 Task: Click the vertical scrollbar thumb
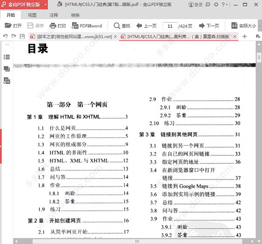pos(259,58)
